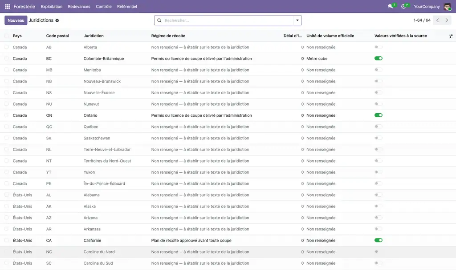Sort by the Juridiction column header
The height and width of the screenshot is (270, 456).
coord(94,36)
